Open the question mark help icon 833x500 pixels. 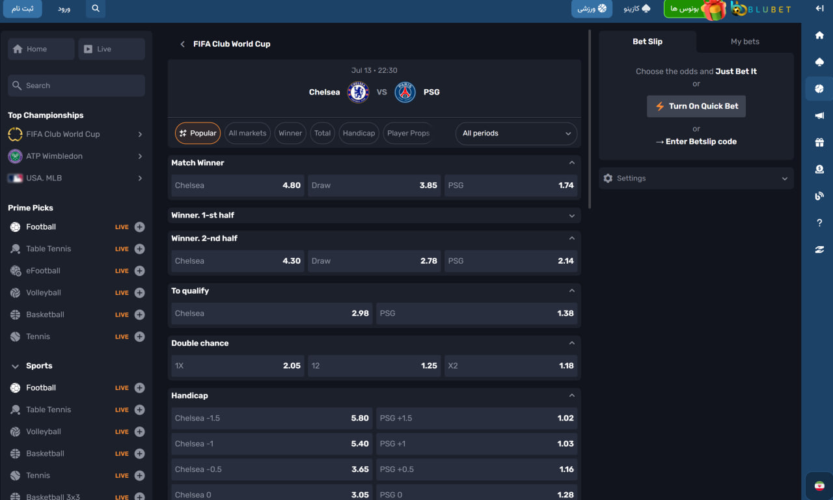tap(819, 223)
